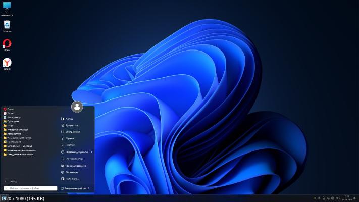Open the Recycle Bin desktop icon
The width and height of the screenshot is (359, 202).
click(7, 26)
